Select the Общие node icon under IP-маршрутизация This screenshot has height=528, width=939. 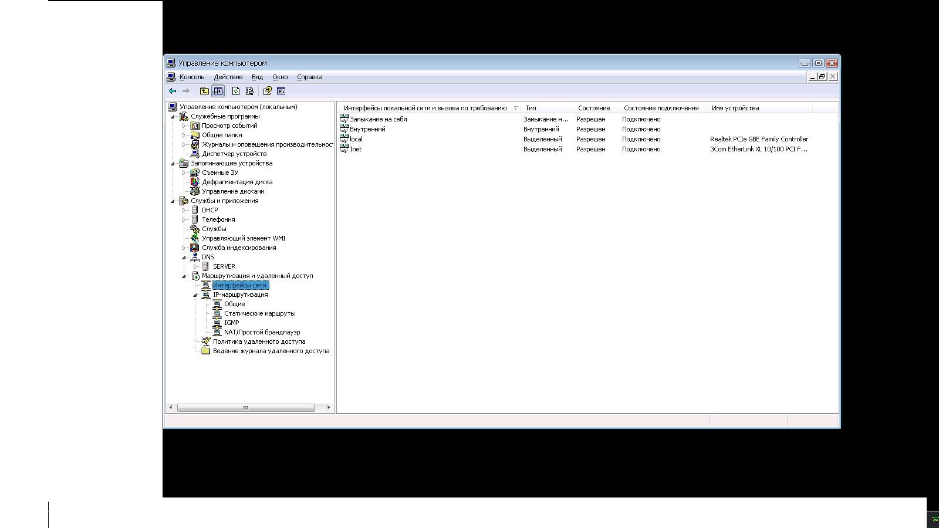point(217,304)
